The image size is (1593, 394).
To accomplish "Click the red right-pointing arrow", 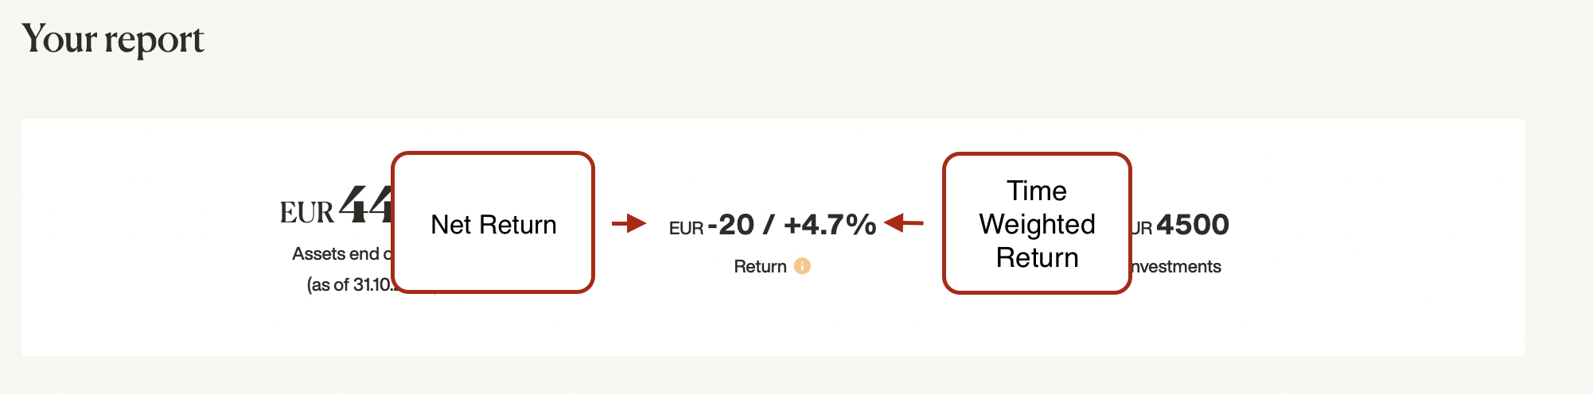I will 629,223.
